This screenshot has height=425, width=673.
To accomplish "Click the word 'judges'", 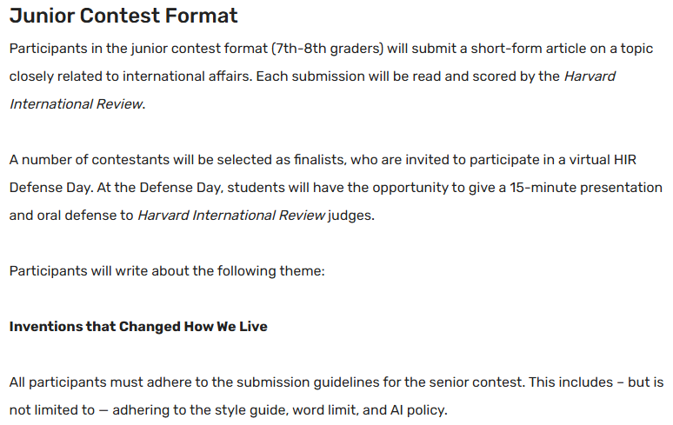I will 351,215.
